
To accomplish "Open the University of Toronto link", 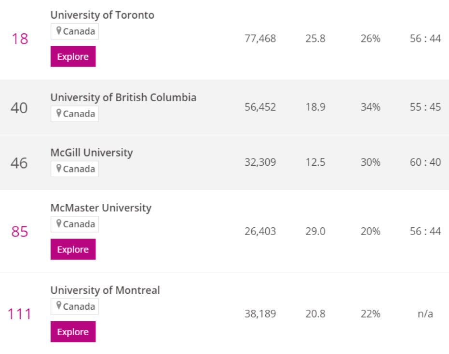I will coord(102,15).
